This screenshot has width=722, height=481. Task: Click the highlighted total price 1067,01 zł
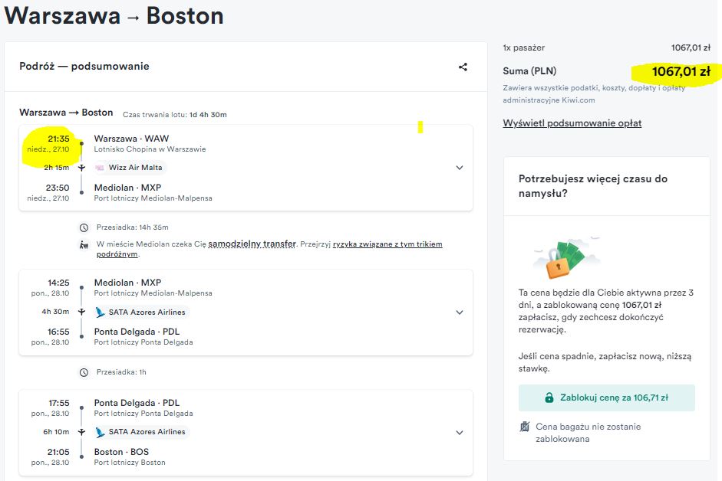coord(681,72)
